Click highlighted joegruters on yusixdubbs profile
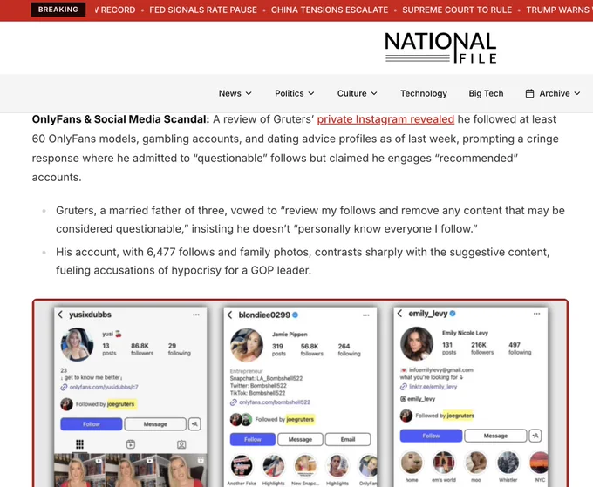Image resolution: width=593 pixels, height=487 pixels. pyautogui.click(x=121, y=404)
